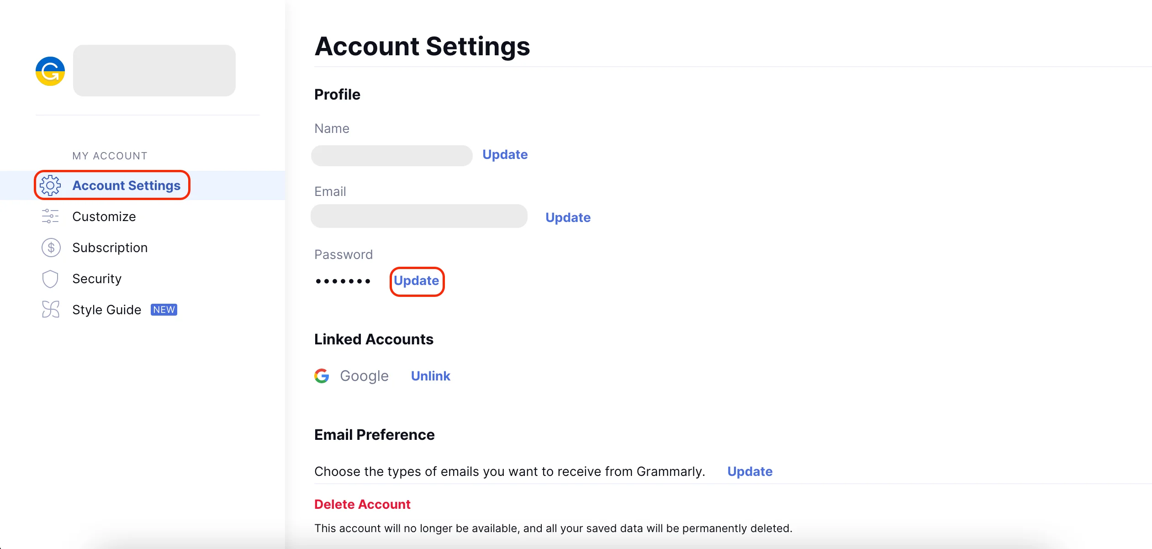The image size is (1152, 549).
Task: Click Update next to Password
Action: pyautogui.click(x=416, y=280)
